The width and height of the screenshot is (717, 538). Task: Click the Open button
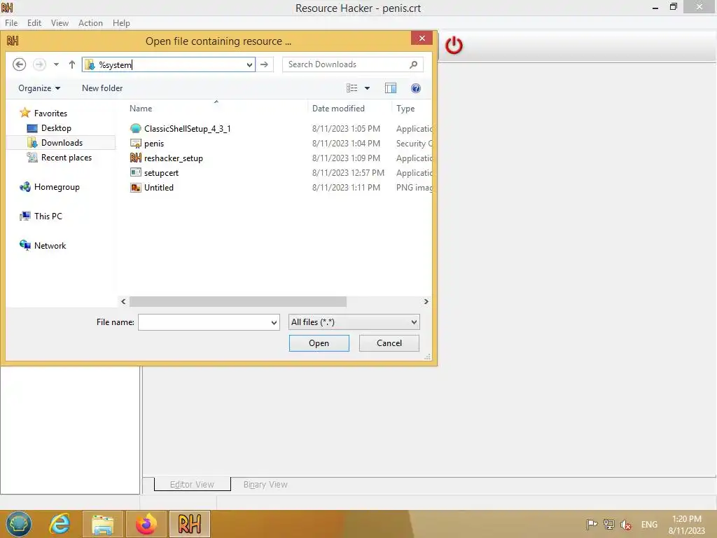click(319, 343)
